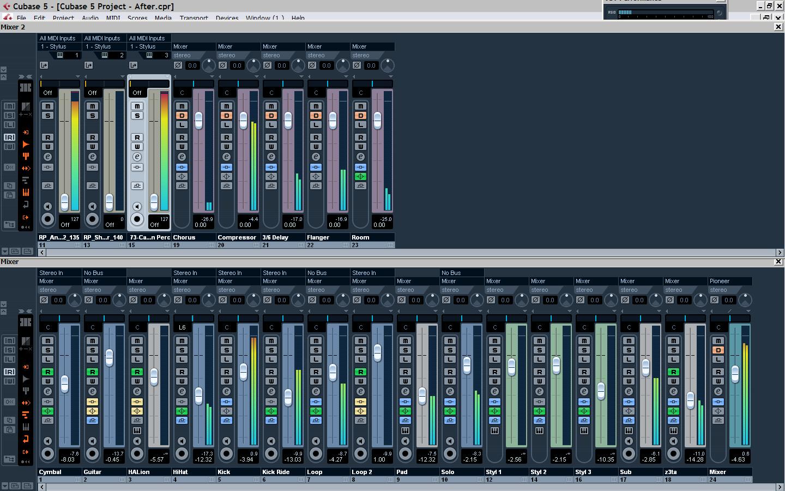Screen dimensions: 785x491
Task: Open the instrument editor on HALion channel
Action: 137,430
